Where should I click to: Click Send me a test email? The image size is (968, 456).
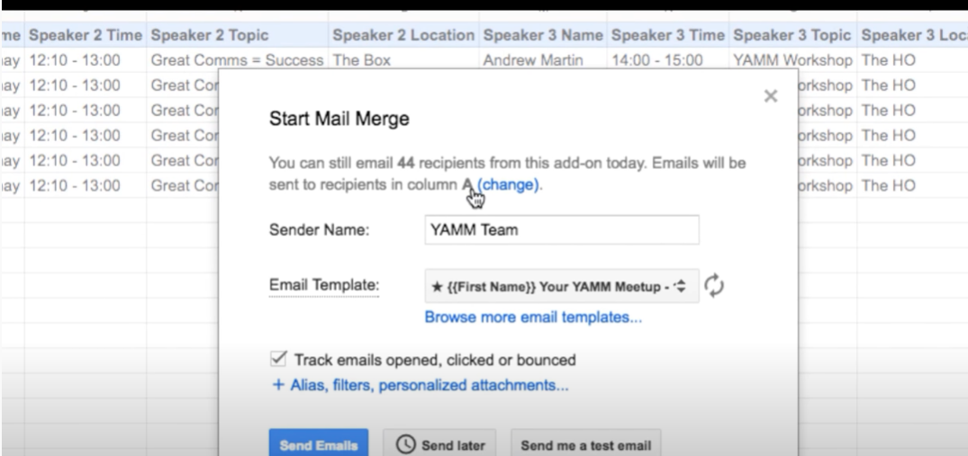click(x=586, y=444)
